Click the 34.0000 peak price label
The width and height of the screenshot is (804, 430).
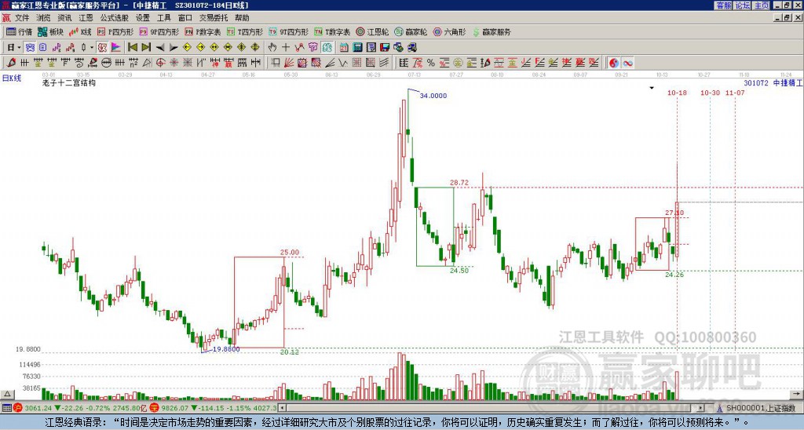point(433,96)
